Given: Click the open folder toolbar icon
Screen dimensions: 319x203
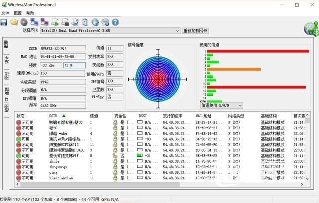Looking at the screenshot, I should [x=14, y=22].
